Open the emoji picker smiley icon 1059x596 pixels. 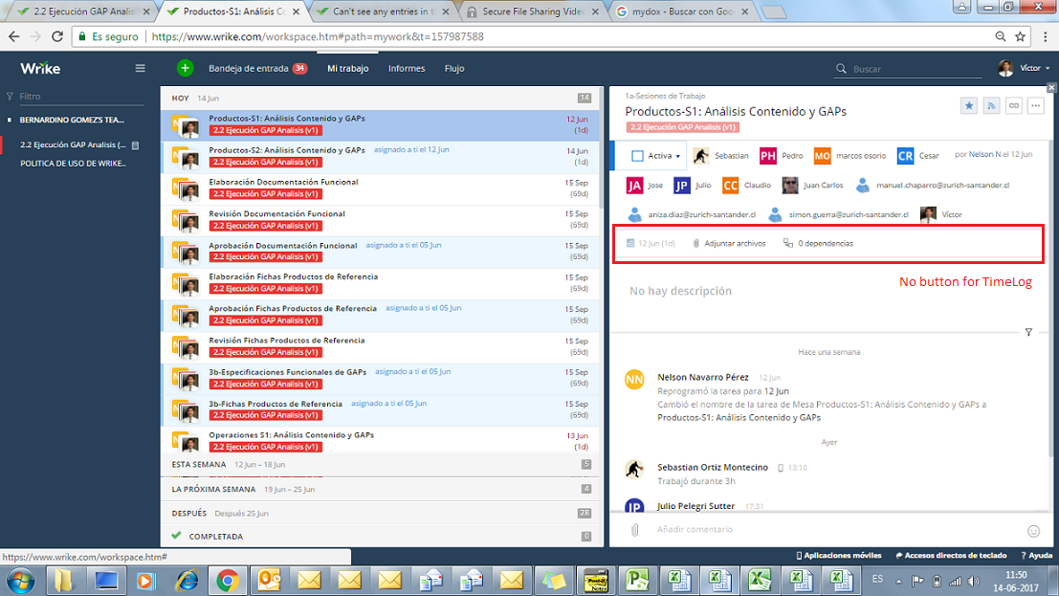[1033, 531]
